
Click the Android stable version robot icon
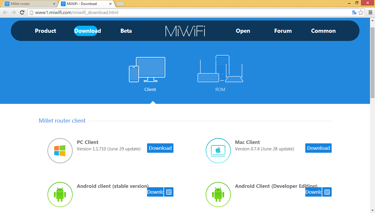60,194
